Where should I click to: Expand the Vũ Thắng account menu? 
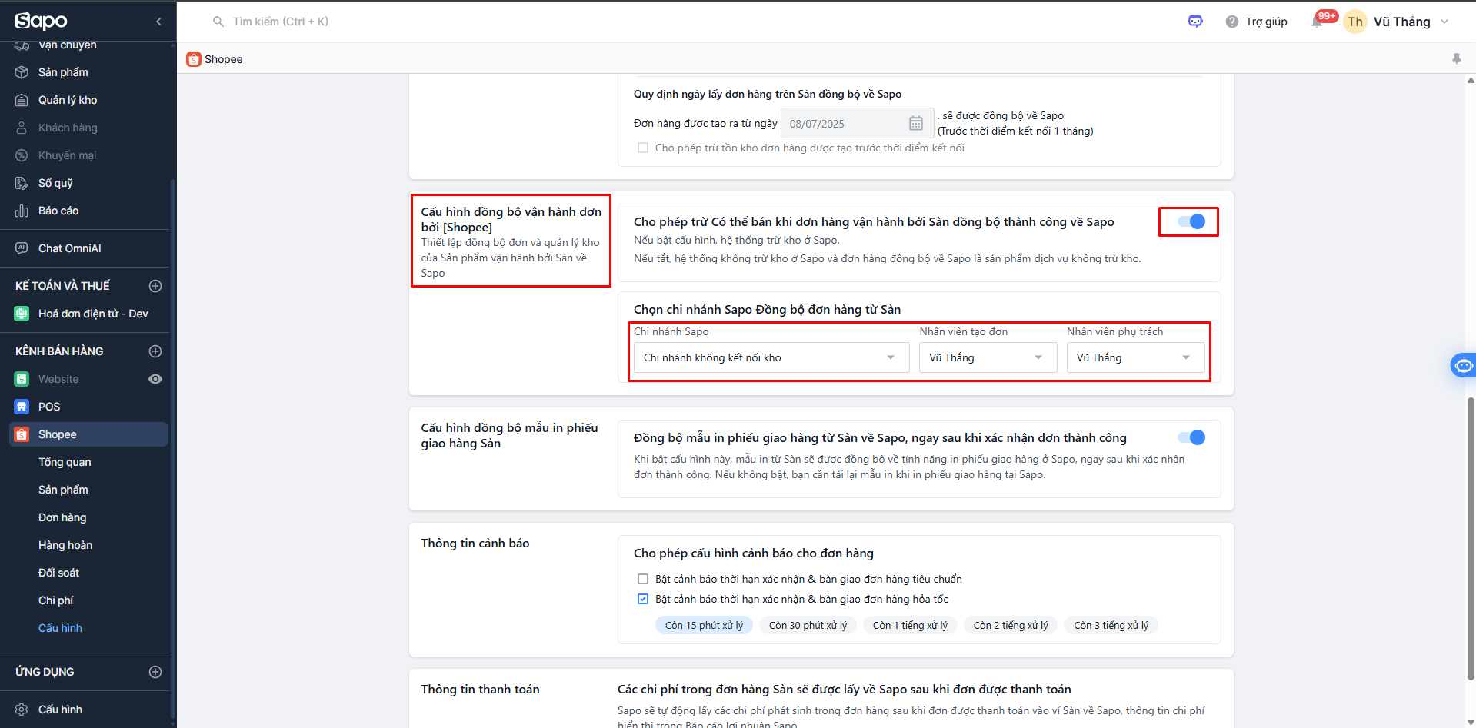(x=1444, y=22)
